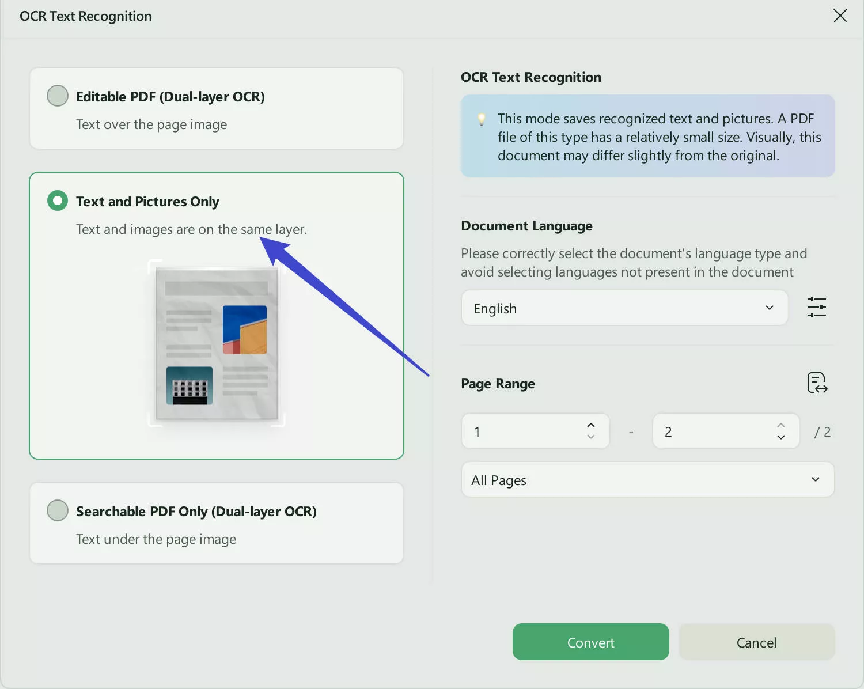Image resolution: width=864 pixels, height=689 pixels.
Task: Click the Page Range section heading
Action: tap(498, 383)
